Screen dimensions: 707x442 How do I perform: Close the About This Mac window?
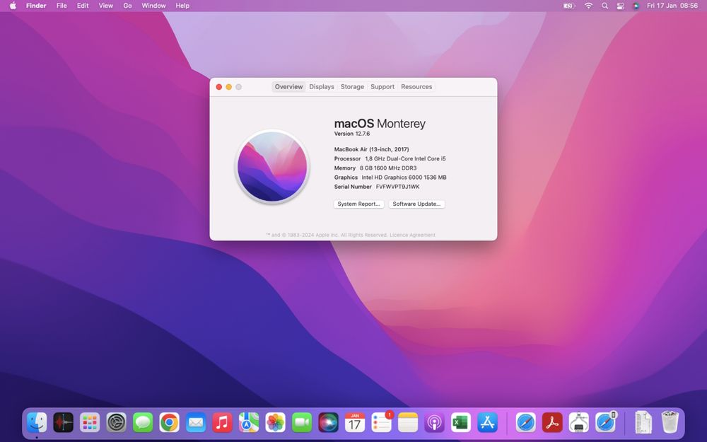click(x=219, y=87)
